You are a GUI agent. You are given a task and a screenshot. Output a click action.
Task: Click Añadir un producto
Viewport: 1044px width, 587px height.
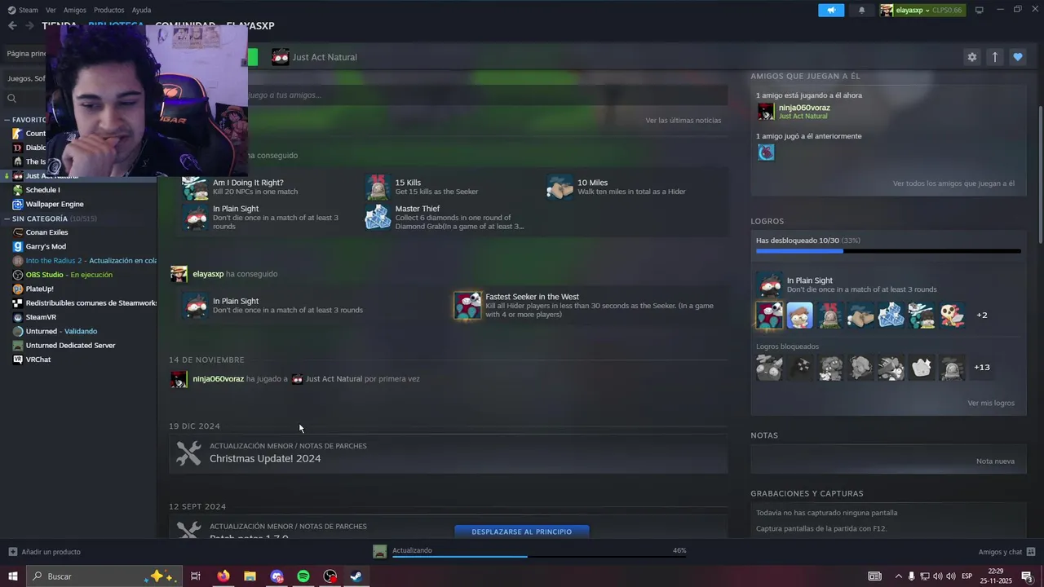(45, 552)
